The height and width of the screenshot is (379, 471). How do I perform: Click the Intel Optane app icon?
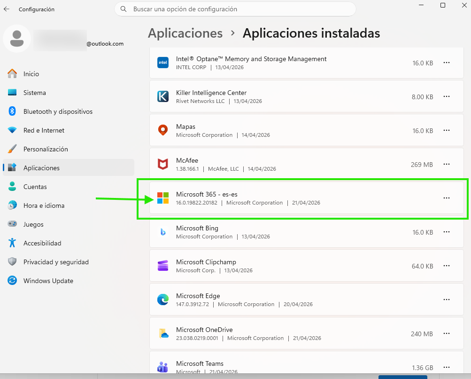[163, 63]
